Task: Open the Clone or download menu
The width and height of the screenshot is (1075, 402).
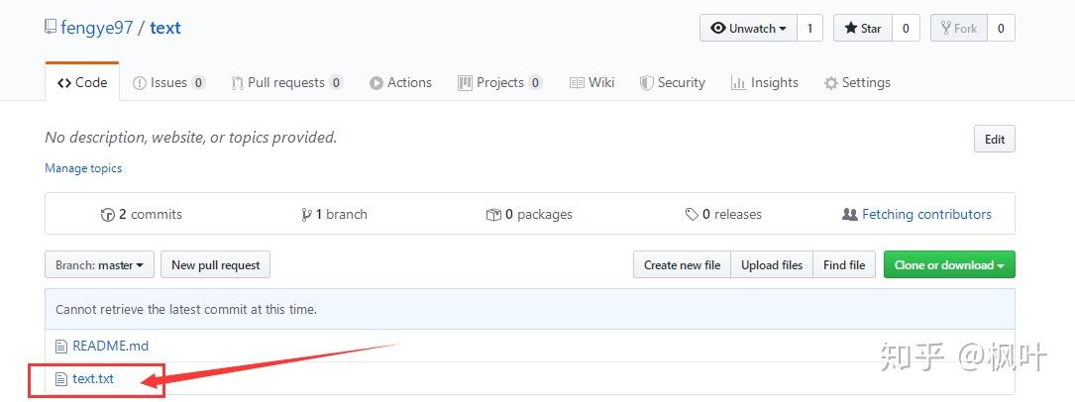Action: (948, 265)
